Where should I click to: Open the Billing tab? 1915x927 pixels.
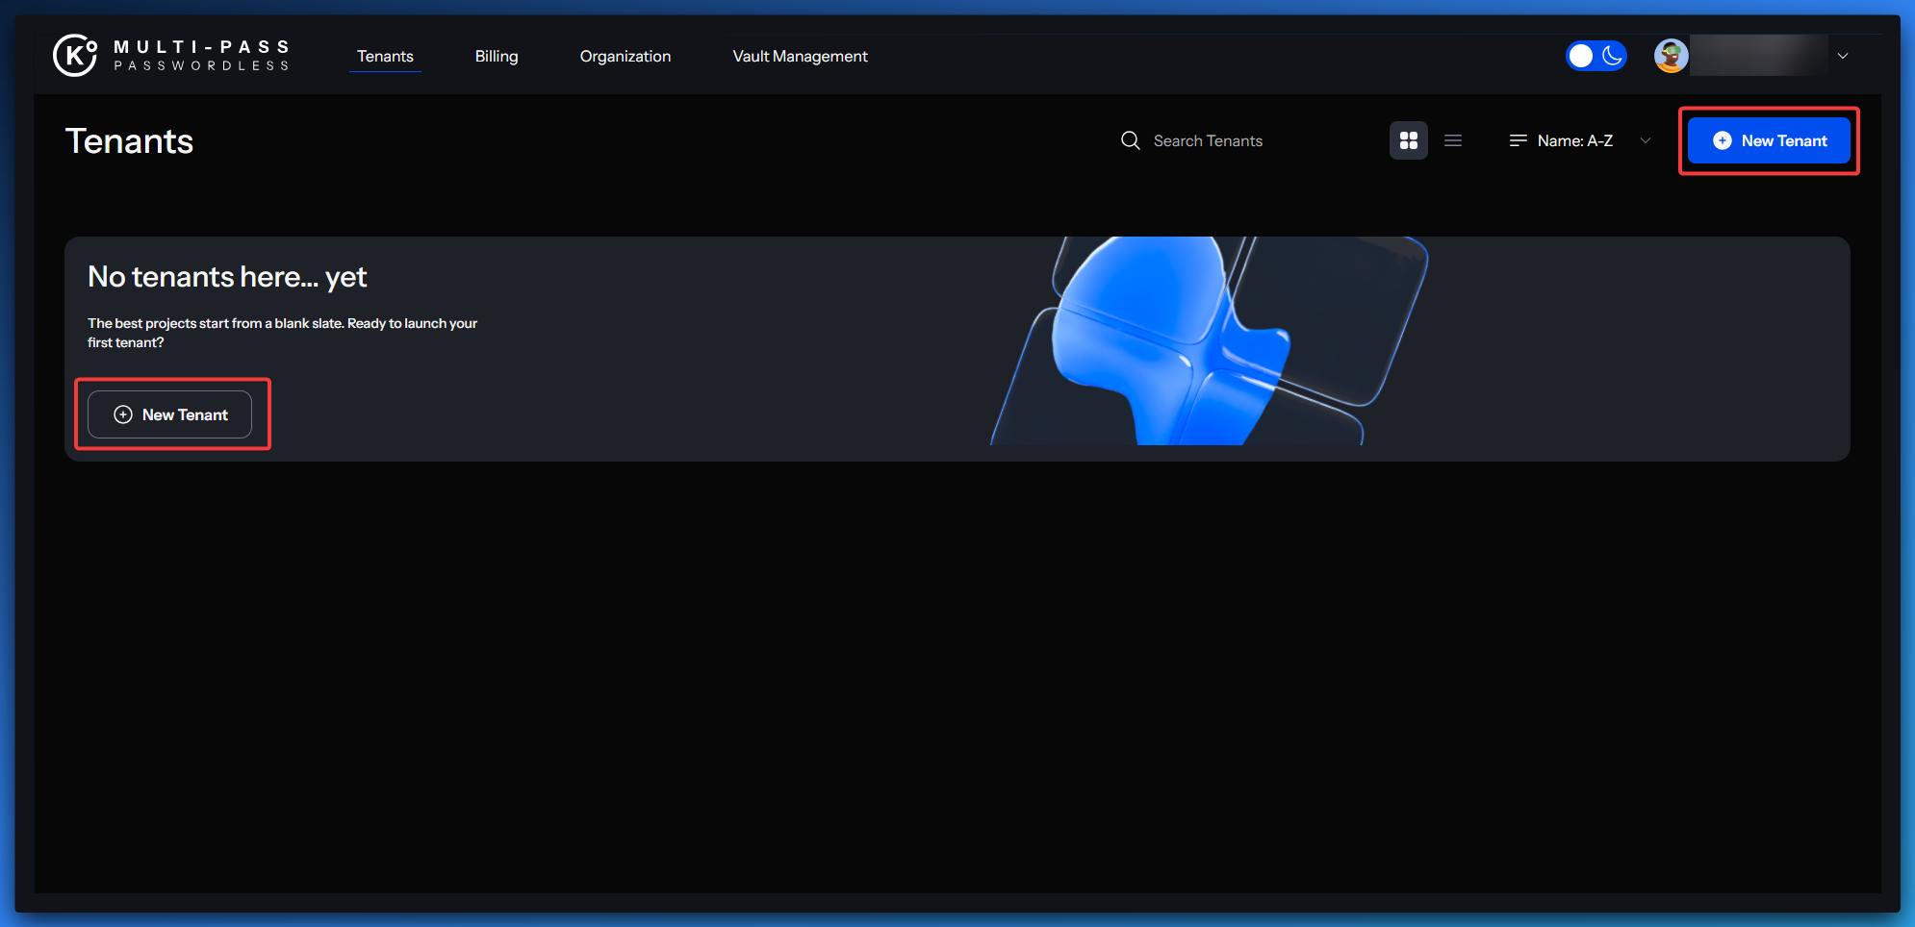tap(497, 56)
